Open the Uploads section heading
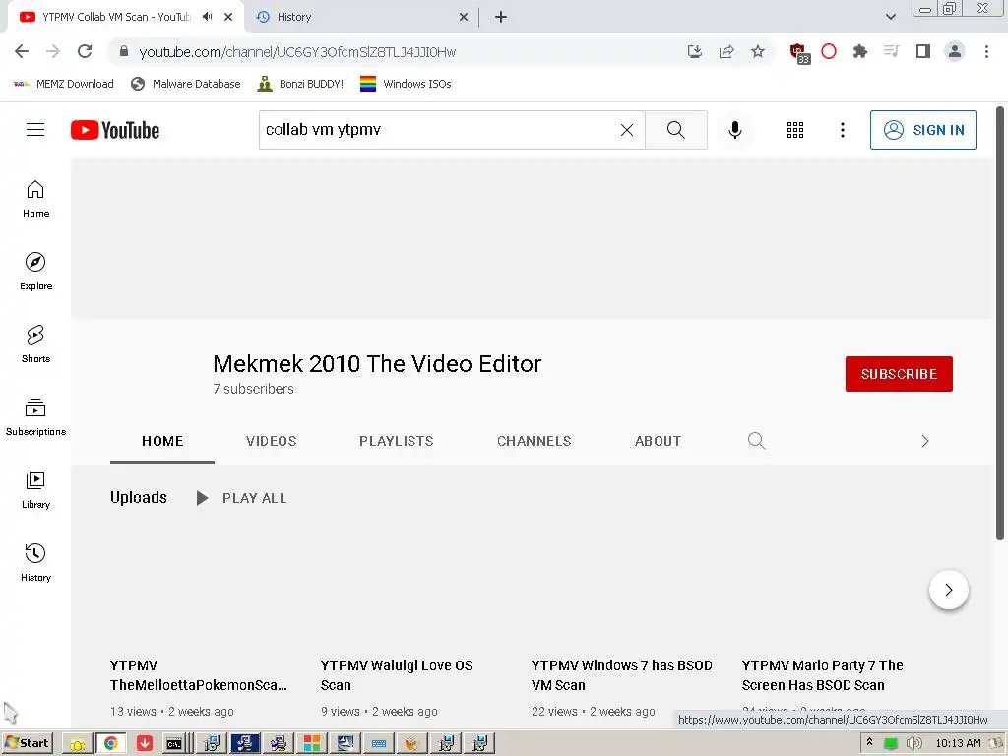This screenshot has height=756, width=1008. click(138, 497)
